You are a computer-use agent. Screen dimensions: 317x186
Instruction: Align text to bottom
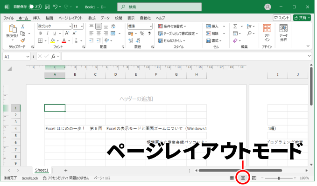[x=106, y=27]
